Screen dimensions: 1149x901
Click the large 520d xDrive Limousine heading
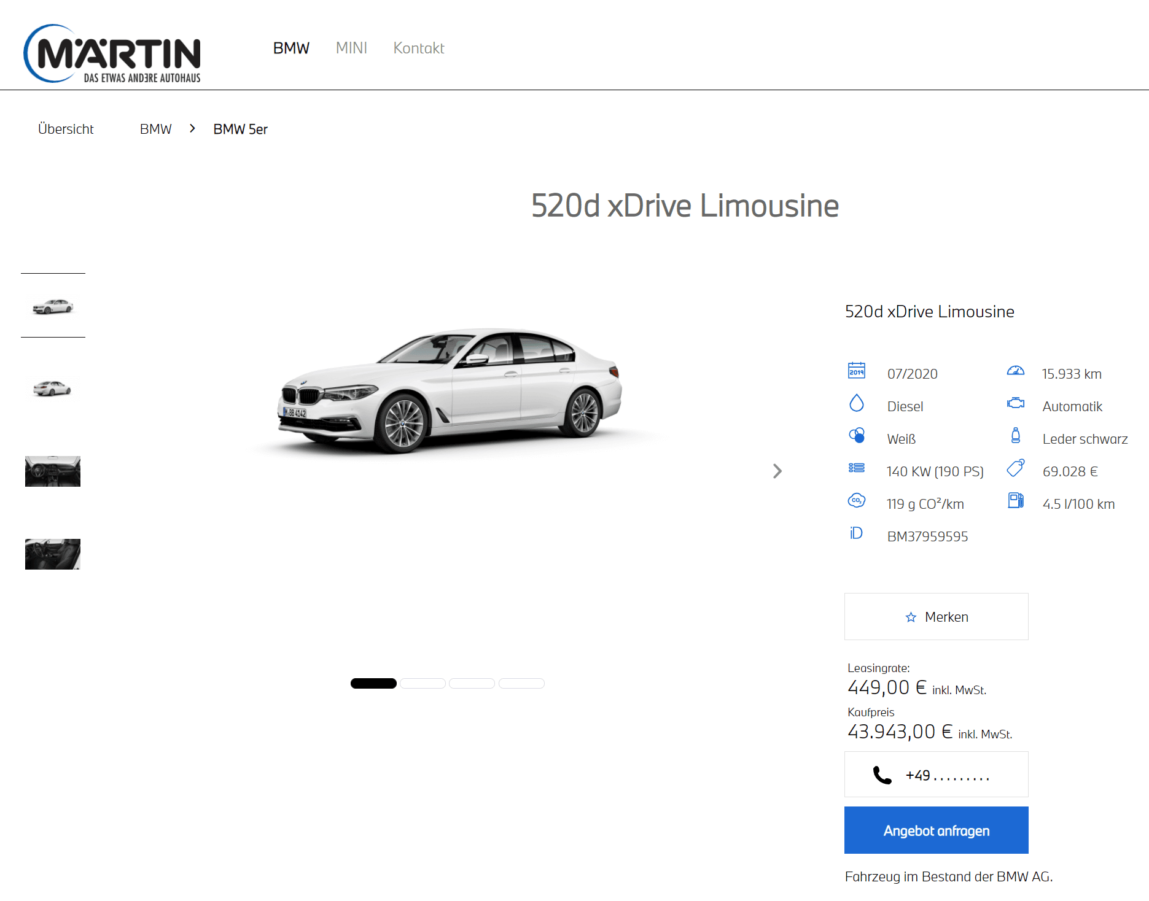[x=685, y=206]
